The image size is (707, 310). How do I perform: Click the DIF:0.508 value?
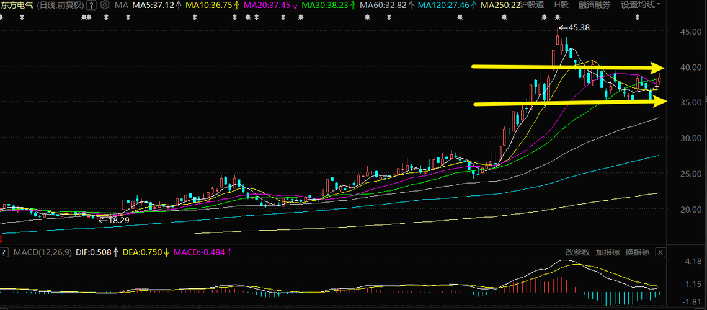tap(97, 252)
